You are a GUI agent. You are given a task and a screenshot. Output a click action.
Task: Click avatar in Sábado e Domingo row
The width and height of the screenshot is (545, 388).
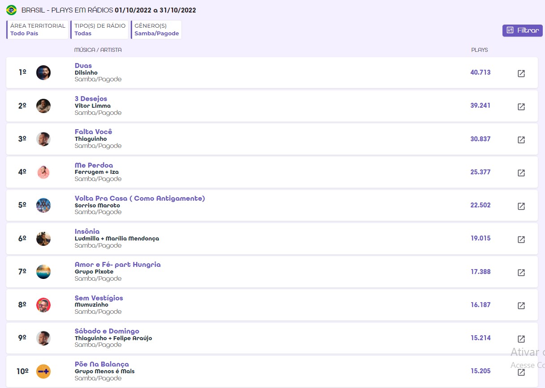(43, 338)
